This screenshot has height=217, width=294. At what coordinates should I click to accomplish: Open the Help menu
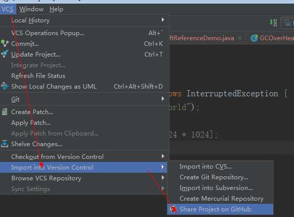tap(56, 9)
